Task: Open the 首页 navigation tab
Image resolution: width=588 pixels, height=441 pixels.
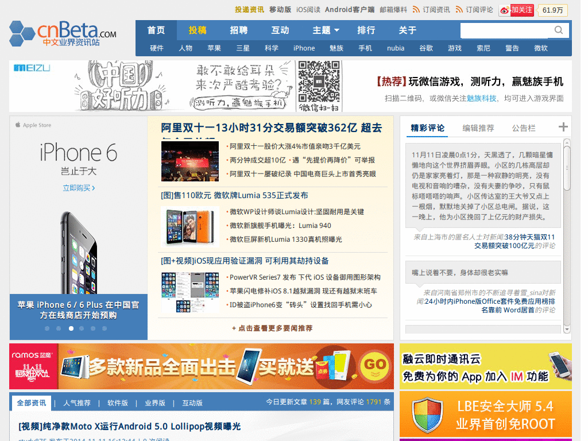Action: [x=156, y=30]
